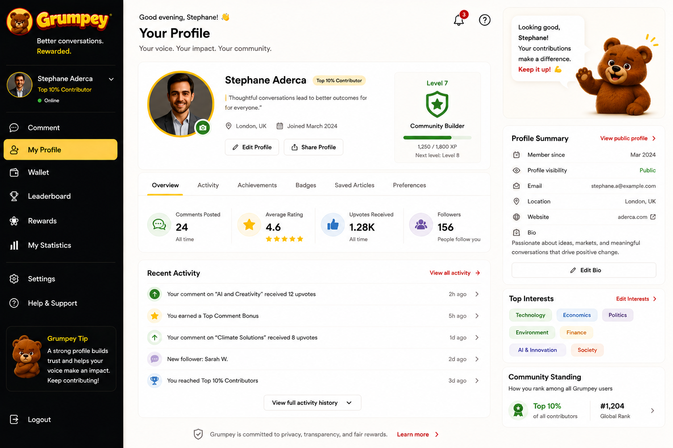The image size is (673, 448).
Task: Select the AI & Innovation interest tag
Action: click(x=538, y=350)
